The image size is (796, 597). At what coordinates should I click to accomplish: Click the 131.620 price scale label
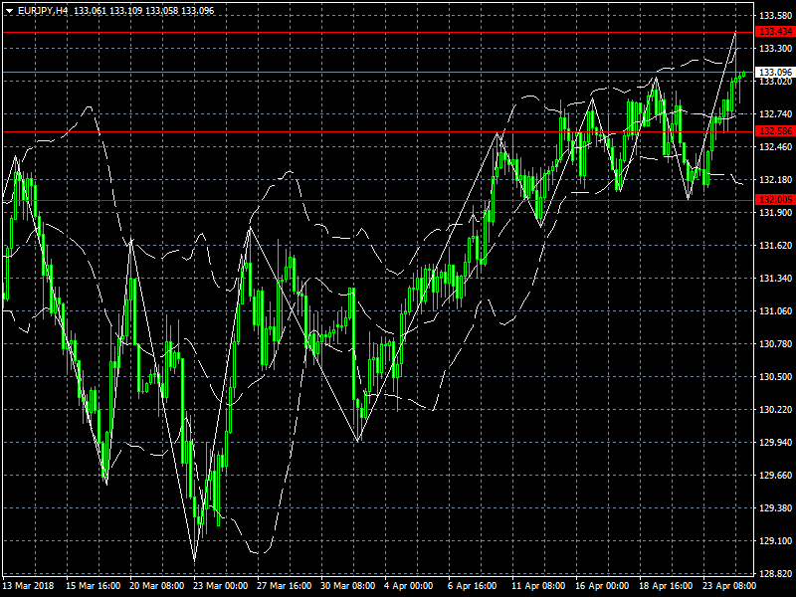tap(774, 246)
